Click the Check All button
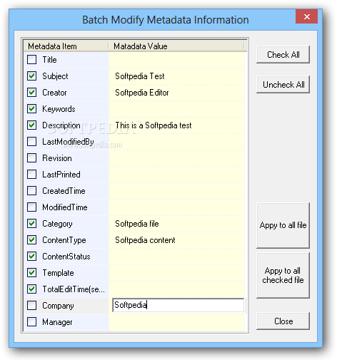The image size is (337, 362). click(x=283, y=55)
